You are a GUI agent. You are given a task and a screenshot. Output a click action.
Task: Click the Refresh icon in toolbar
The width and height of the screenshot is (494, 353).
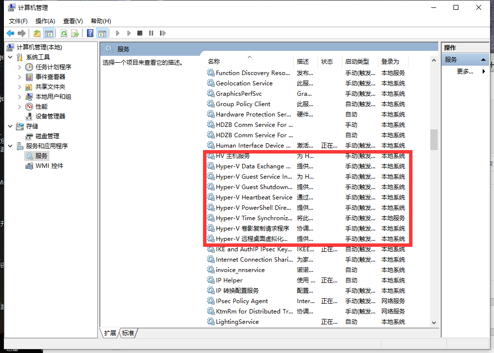(x=64, y=33)
